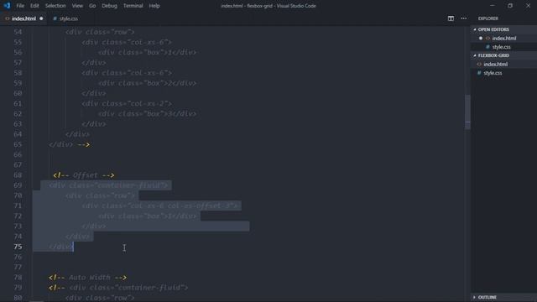
Task: Open the Help menu
Action: click(x=154, y=6)
